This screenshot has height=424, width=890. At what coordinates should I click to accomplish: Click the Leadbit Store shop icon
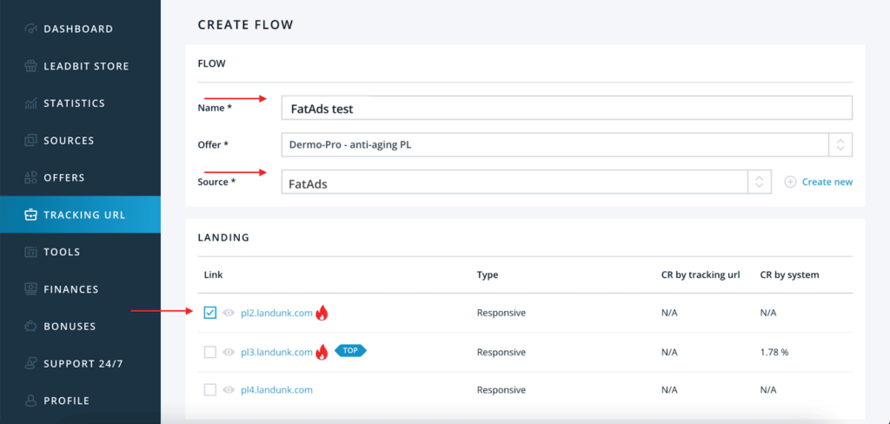coord(30,66)
